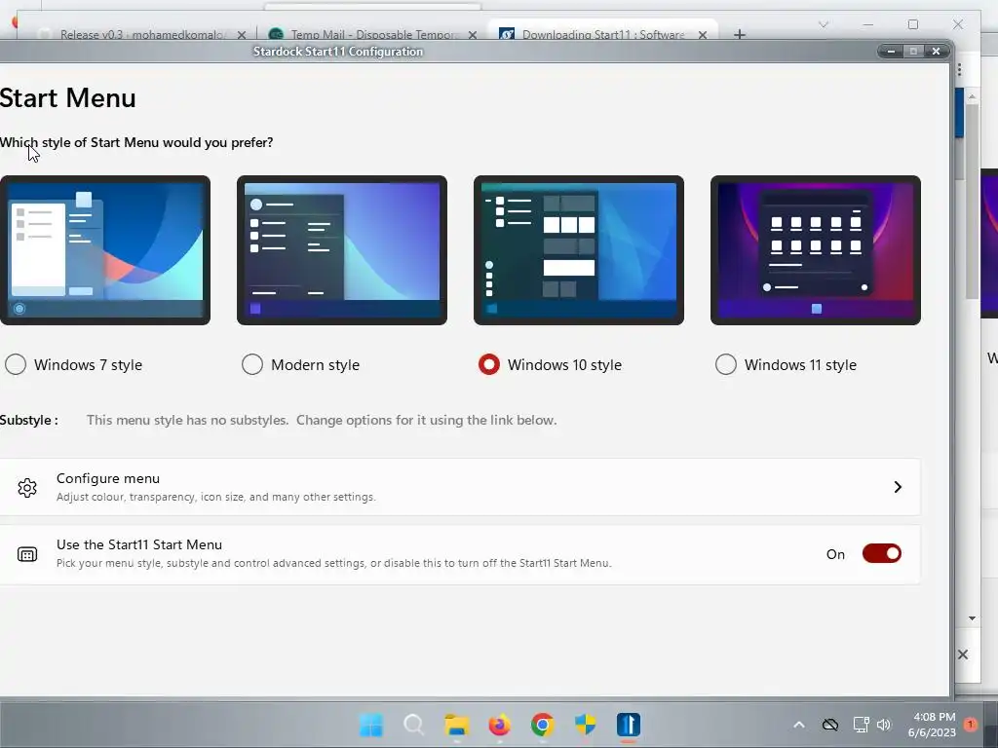Select the Windows 7 style radio button
Image resolution: width=998 pixels, height=748 pixels.
pyautogui.click(x=16, y=364)
